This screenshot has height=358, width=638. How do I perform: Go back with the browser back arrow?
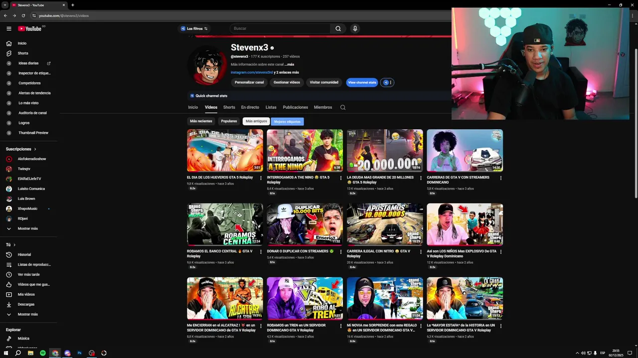coord(5,15)
